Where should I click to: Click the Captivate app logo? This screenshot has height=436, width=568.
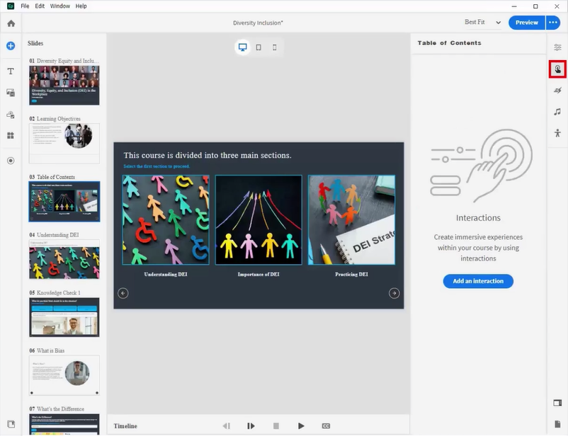[x=11, y=6]
